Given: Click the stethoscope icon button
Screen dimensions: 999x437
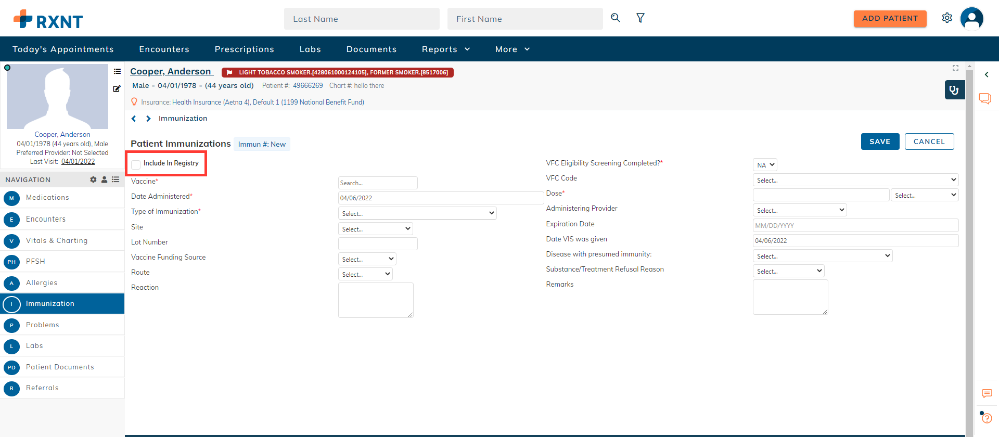Looking at the screenshot, I should 955,90.
